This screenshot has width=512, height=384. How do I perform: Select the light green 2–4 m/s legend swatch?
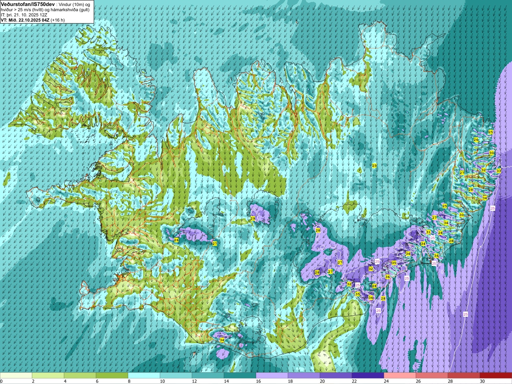pos(48,376)
